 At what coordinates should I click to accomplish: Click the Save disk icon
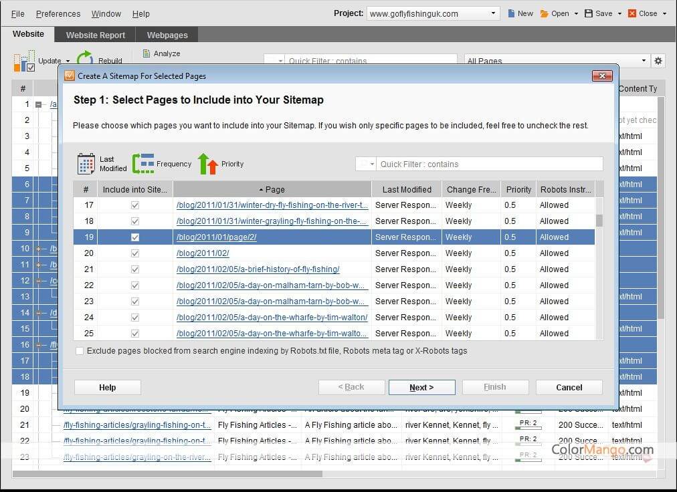(x=589, y=13)
